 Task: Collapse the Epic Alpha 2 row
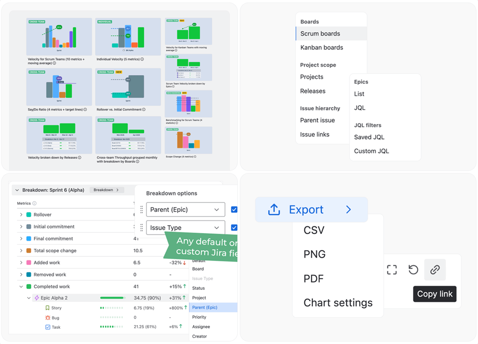click(29, 298)
